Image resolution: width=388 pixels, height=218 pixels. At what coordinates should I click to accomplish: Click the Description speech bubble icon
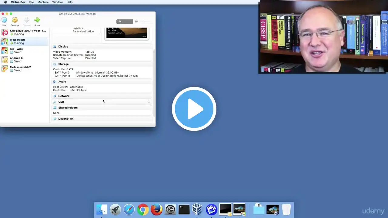[55, 119]
